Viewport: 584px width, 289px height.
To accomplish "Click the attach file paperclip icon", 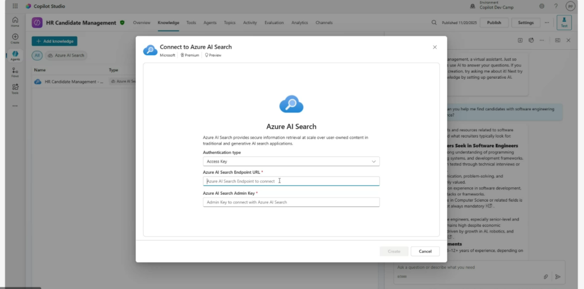I will pos(545,276).
